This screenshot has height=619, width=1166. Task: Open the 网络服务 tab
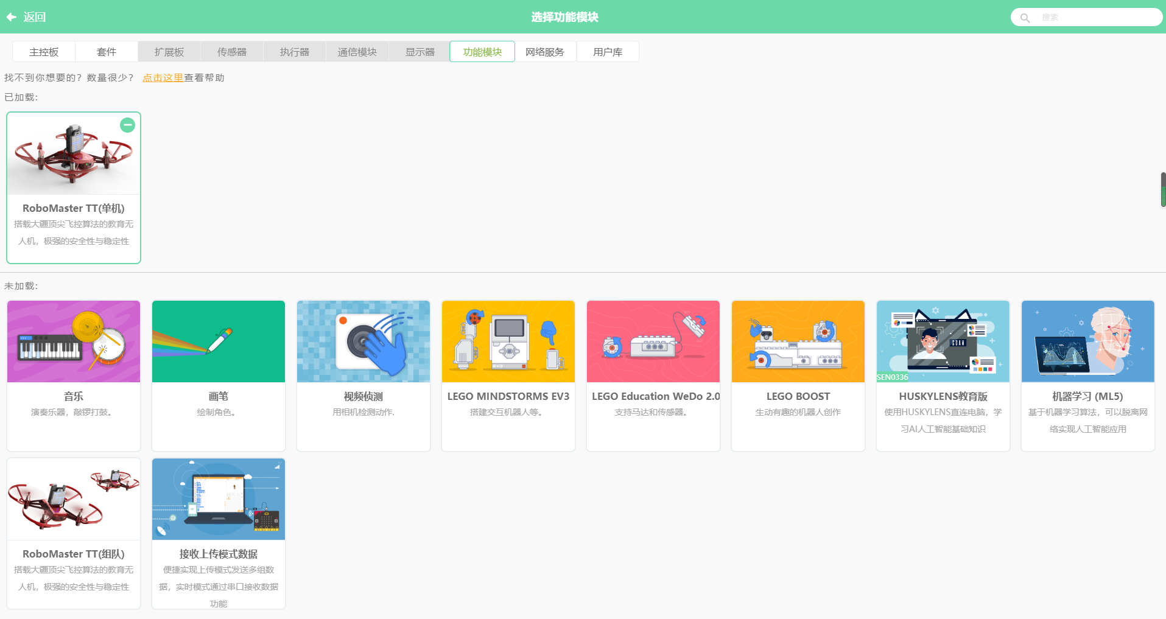point(545,52)
